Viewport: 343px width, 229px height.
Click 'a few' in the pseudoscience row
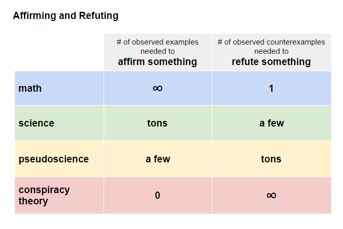pyautogui.click(x=158, y=159)
